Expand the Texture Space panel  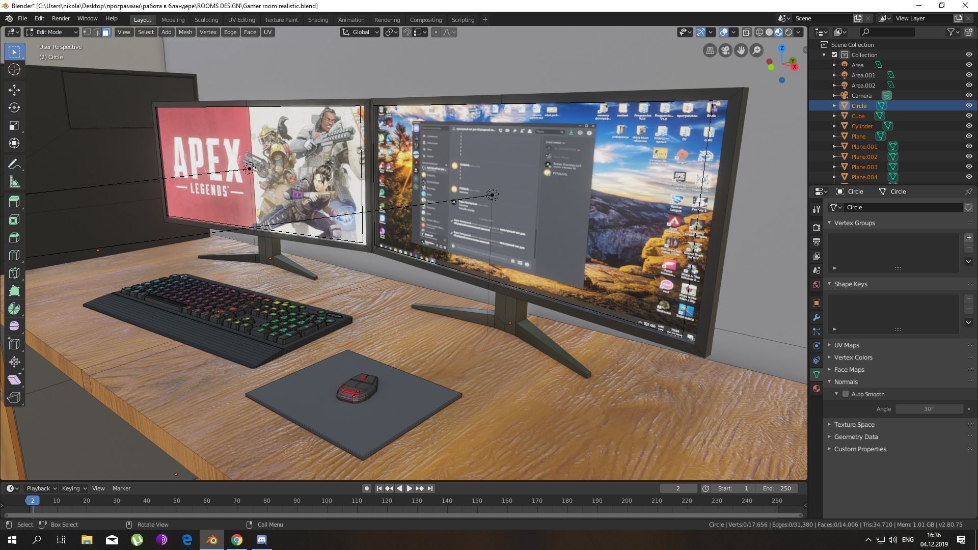(854, 424)
